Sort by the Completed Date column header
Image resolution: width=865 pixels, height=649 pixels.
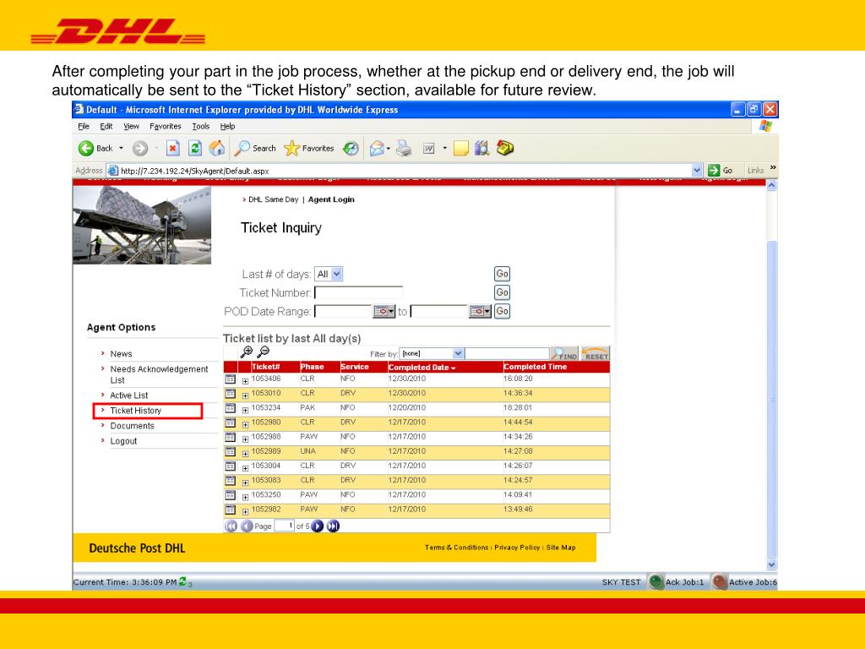click(x=422, y=367)
